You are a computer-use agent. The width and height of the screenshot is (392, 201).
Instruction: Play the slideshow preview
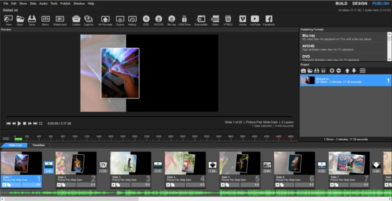pyautogui.click(x=19, y=123)
